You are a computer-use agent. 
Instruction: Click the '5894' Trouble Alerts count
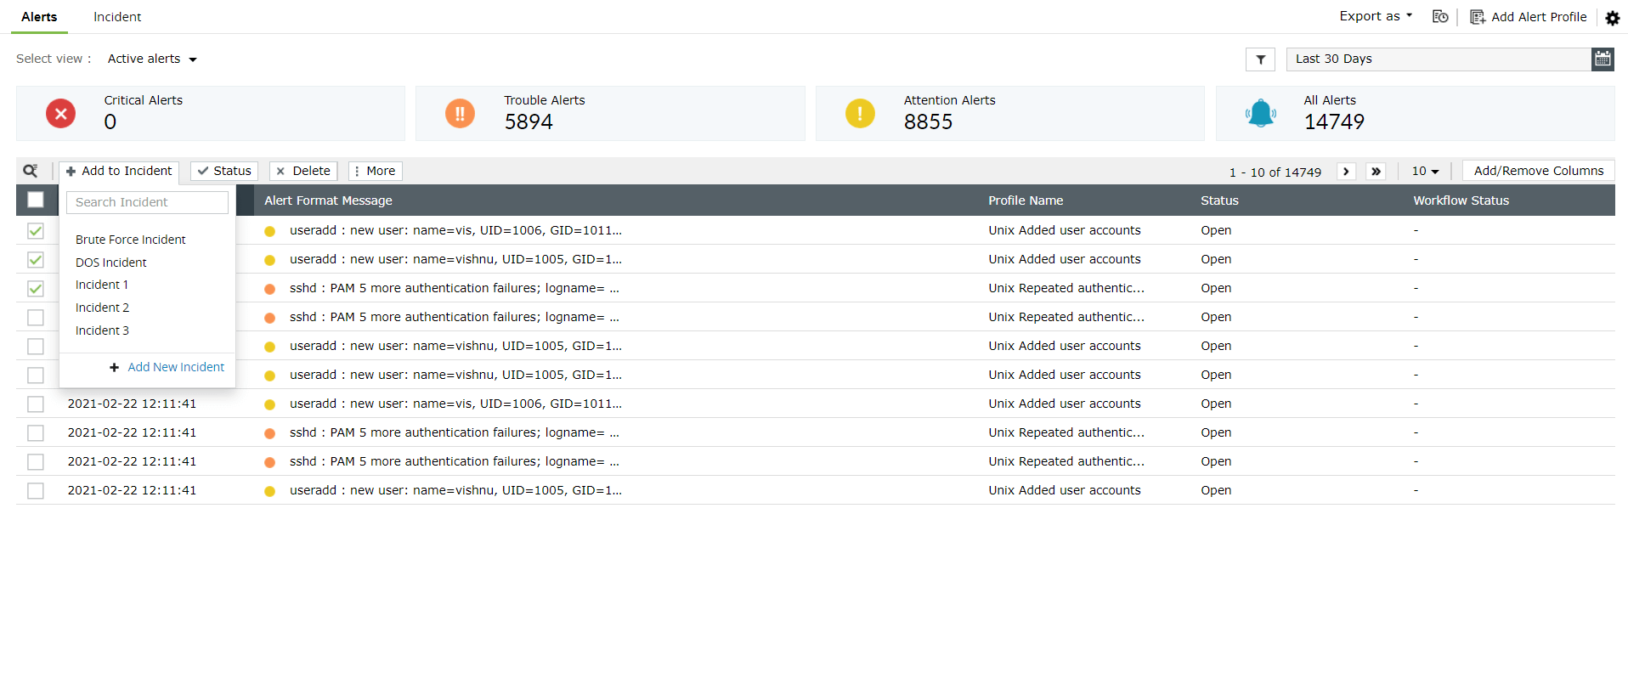[529, 122]
